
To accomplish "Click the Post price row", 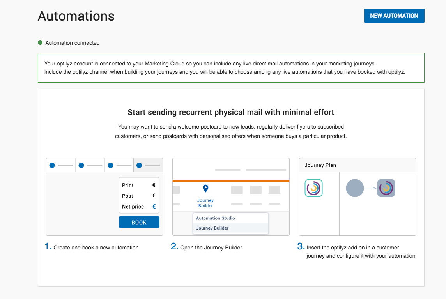I will [x=139, y=196].
